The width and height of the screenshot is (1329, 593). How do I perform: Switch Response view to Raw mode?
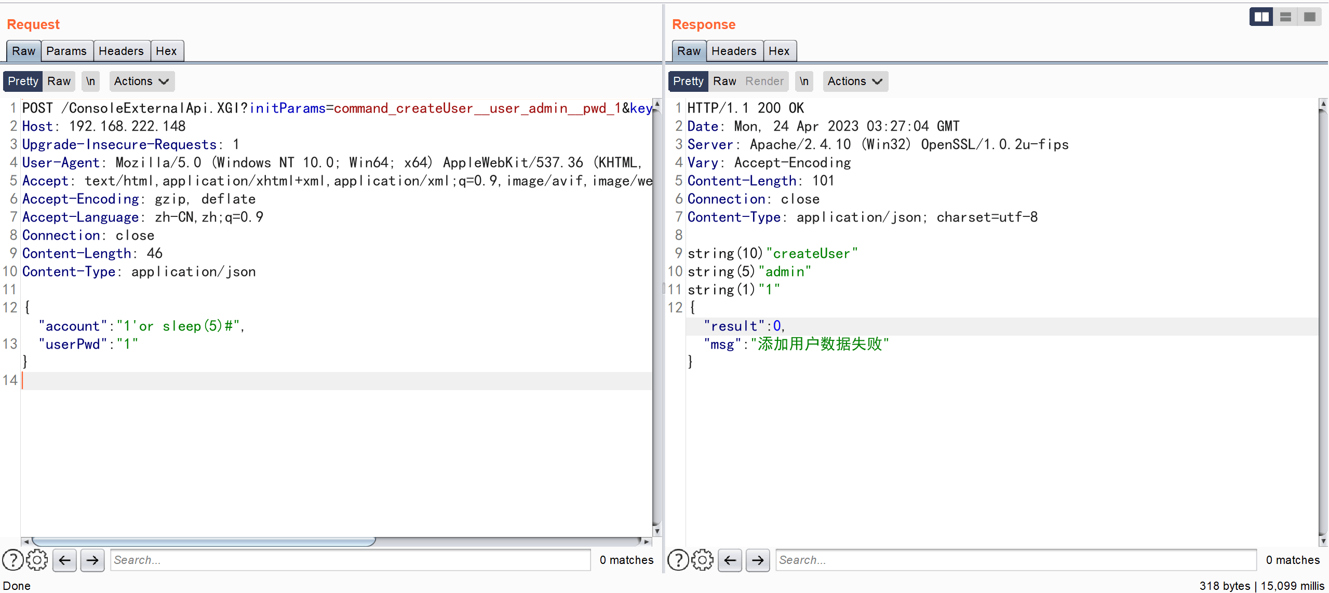pos(724,81)
